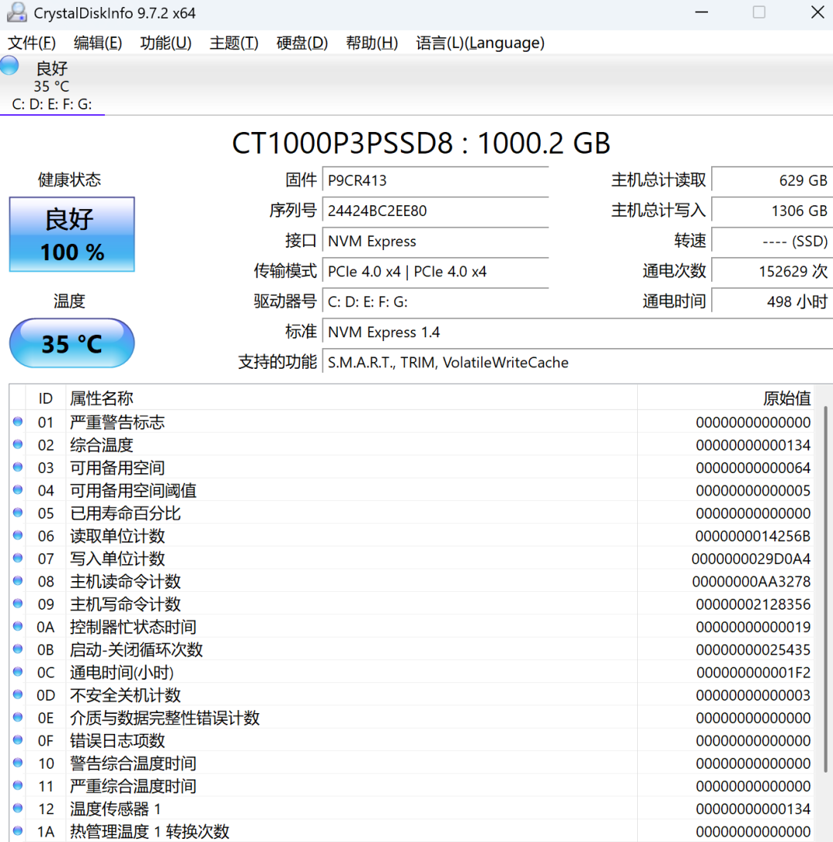Image resolution: width=833 pixels, height=842 pixels.
Task: Select the 综合温度 attribute row
Action: 412,445
